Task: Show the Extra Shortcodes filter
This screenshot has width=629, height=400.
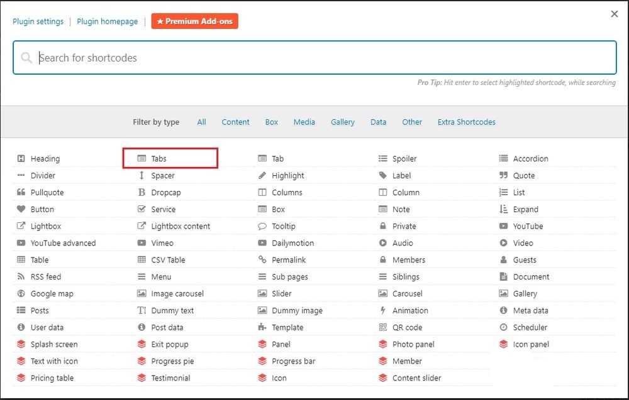Action: (x=466, y=122)
